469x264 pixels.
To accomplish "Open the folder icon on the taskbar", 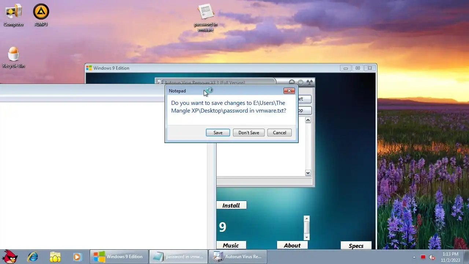I will (x=55, y=257).
